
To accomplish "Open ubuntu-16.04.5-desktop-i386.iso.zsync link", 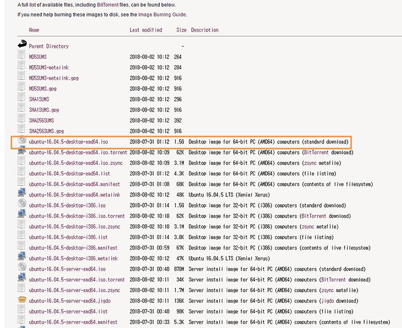I will (75, 227).
